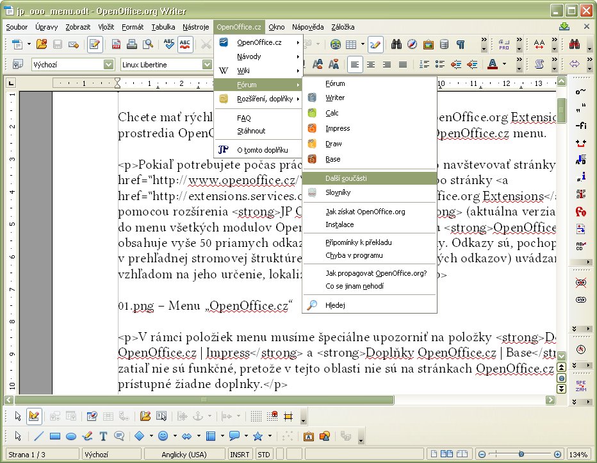Click the Decrease Indent icon
Viewport: 597px width, 463px height.
tap(456, 64)
